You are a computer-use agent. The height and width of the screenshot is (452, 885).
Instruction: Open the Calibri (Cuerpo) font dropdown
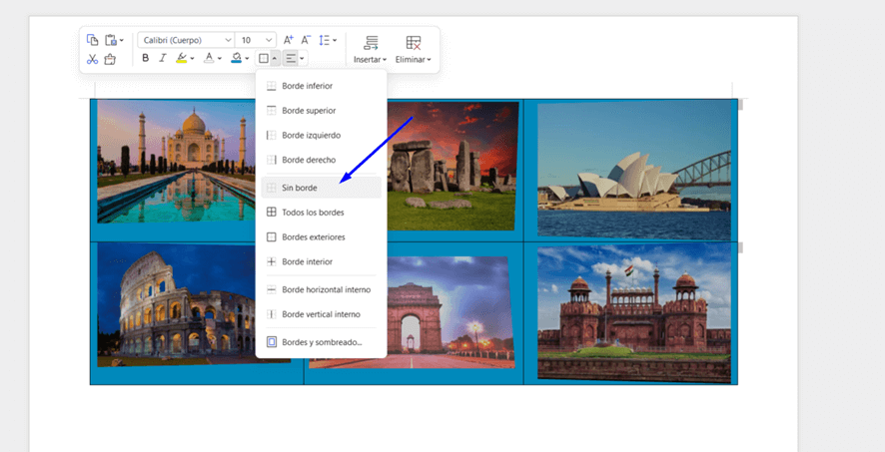pos(228,40)
